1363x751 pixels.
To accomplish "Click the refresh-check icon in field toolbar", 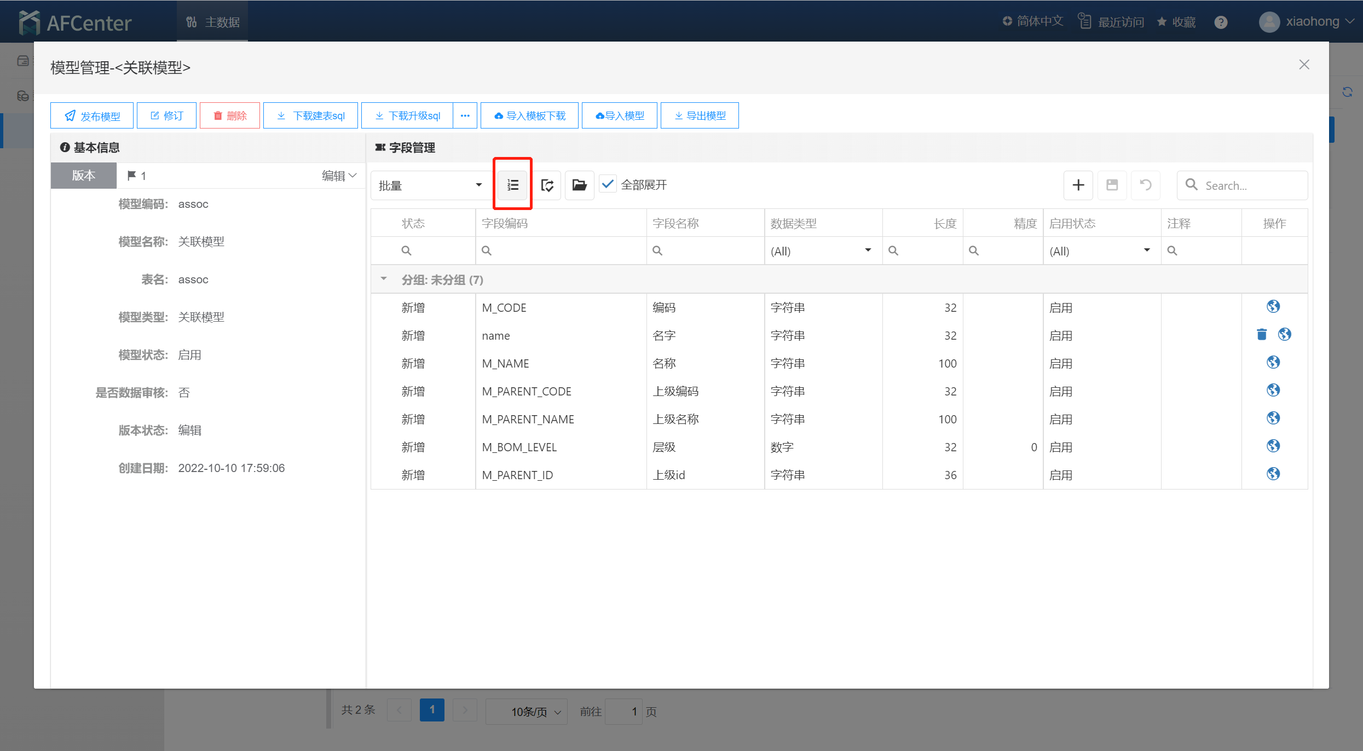I will coord(547,185).
